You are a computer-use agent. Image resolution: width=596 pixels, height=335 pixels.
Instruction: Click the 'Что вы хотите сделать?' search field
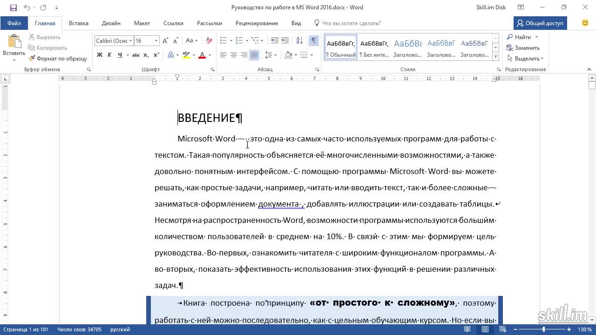(352, 23)
